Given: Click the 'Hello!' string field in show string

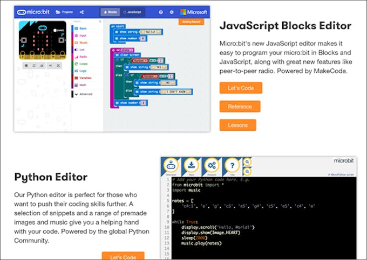Looking at the screenshot, I should coord(151,32).
